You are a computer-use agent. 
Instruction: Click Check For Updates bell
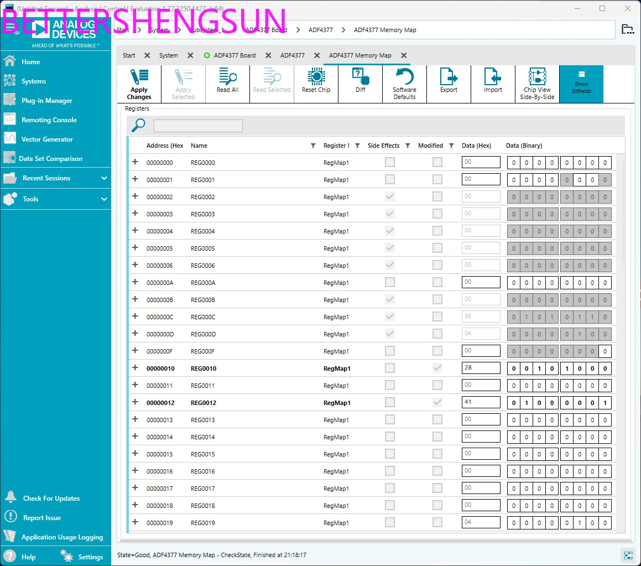tap(11, 497)
